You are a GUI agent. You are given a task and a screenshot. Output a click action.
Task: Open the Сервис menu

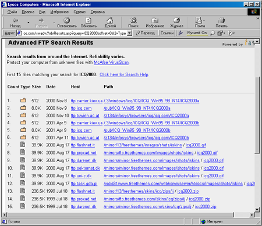[79, 12]
